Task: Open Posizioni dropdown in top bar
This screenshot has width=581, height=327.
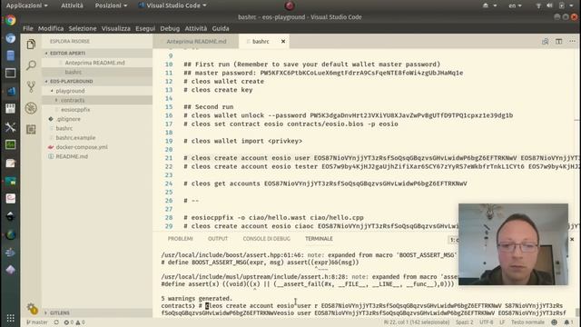Action: point(111,5)
